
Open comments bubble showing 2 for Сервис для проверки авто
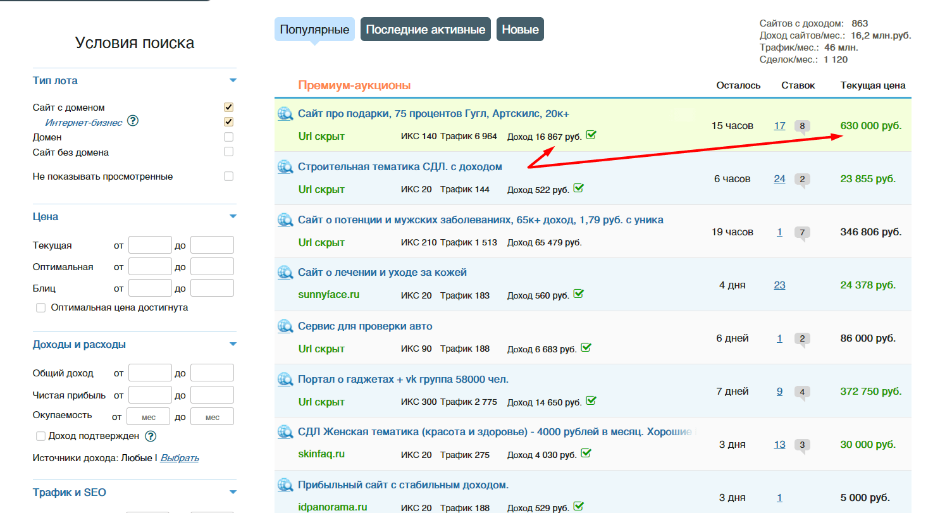pos(802,340)
